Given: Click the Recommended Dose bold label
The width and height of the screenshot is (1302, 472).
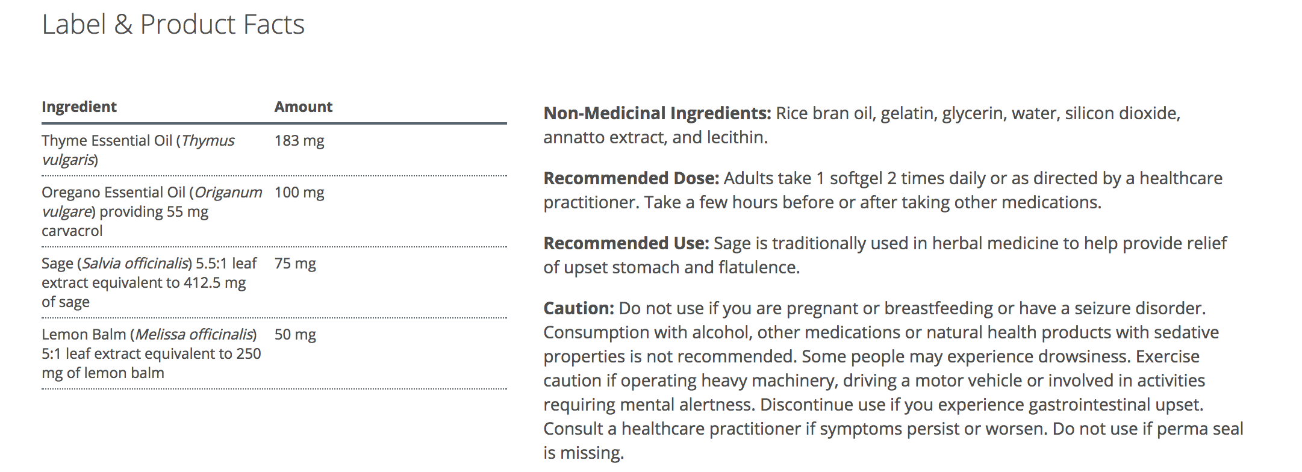Looking at the screenshot, I should pos(631,178).
